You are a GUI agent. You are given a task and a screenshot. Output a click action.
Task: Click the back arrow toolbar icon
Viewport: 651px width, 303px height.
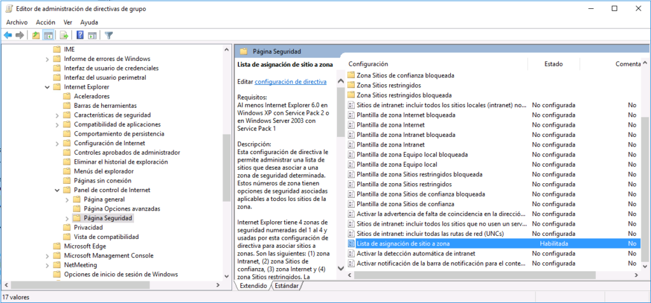point(8,35)
